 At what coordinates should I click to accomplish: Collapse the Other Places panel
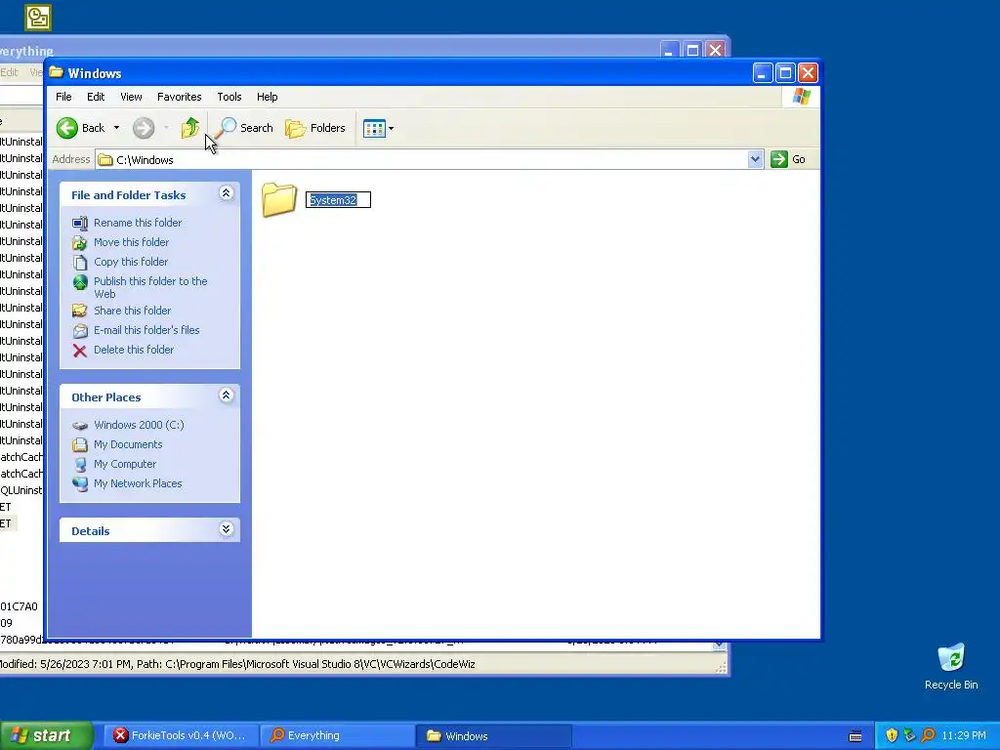(226, 396)
